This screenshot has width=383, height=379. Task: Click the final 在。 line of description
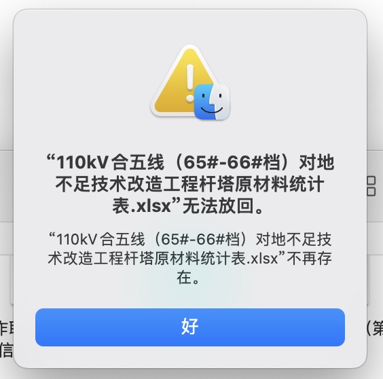click(188, 278)
